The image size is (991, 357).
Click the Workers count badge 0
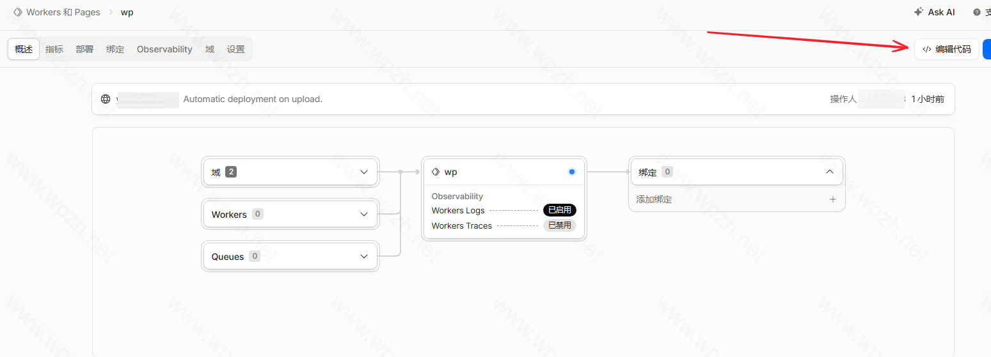(258, 214)
